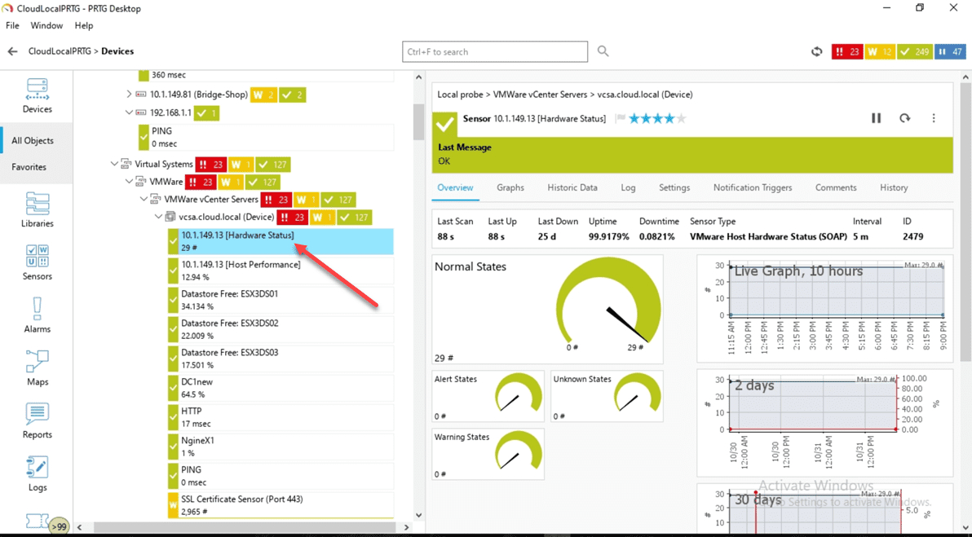
Task: Click the Ctrl+F search field
Action: click(x=495, y=52)
